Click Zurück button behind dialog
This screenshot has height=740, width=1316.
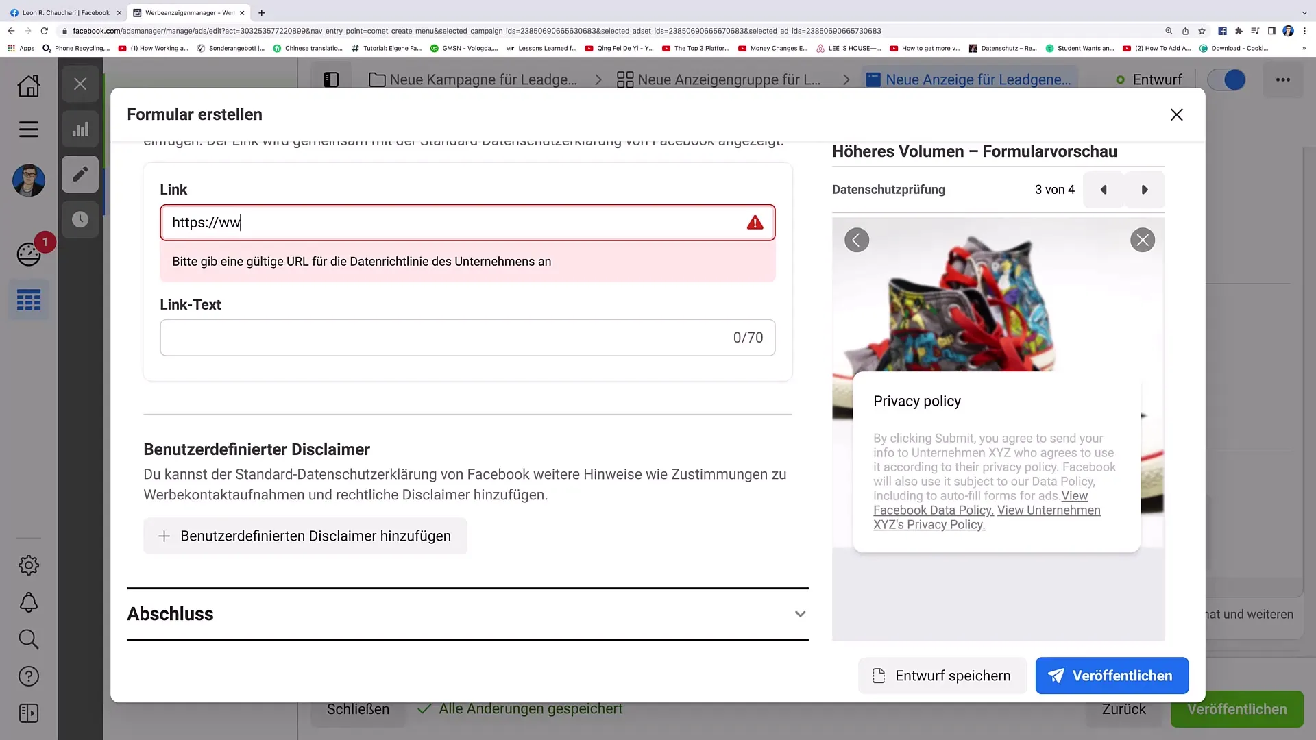coord(1123,709)
